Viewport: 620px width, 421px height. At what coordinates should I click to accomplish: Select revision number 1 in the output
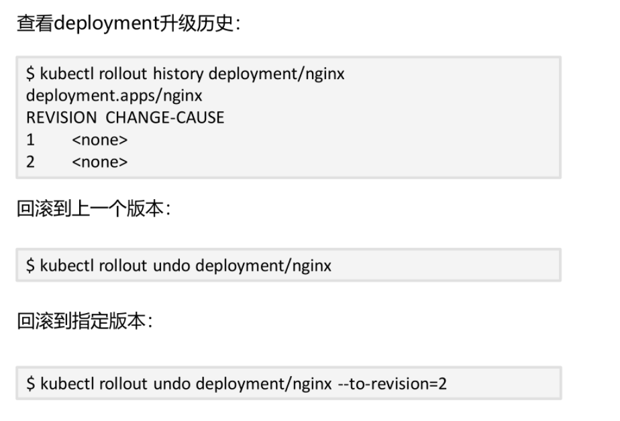click(x=31, y=140)
